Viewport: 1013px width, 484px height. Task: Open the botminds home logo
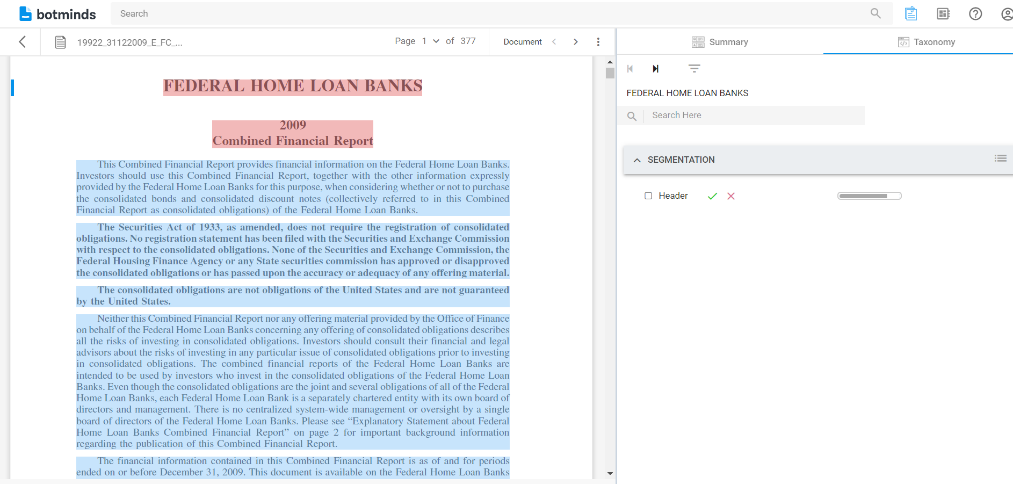click(x=57, y=14)
